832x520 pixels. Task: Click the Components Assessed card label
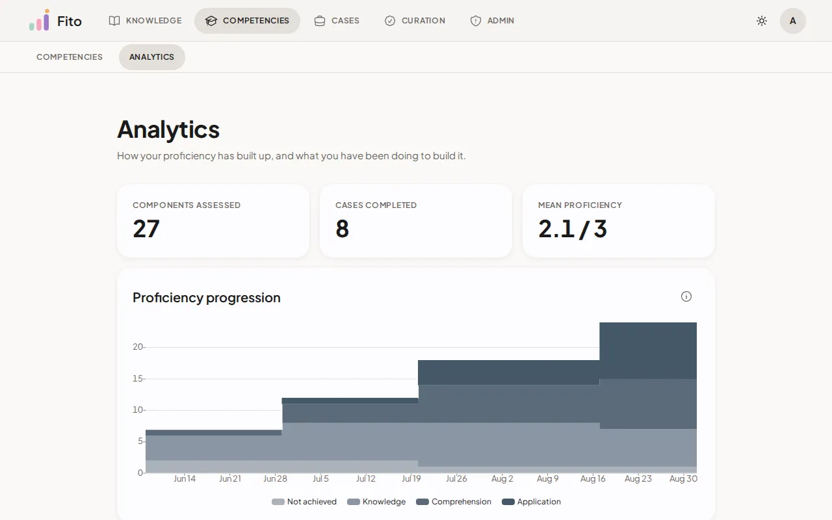click(187, 205)
